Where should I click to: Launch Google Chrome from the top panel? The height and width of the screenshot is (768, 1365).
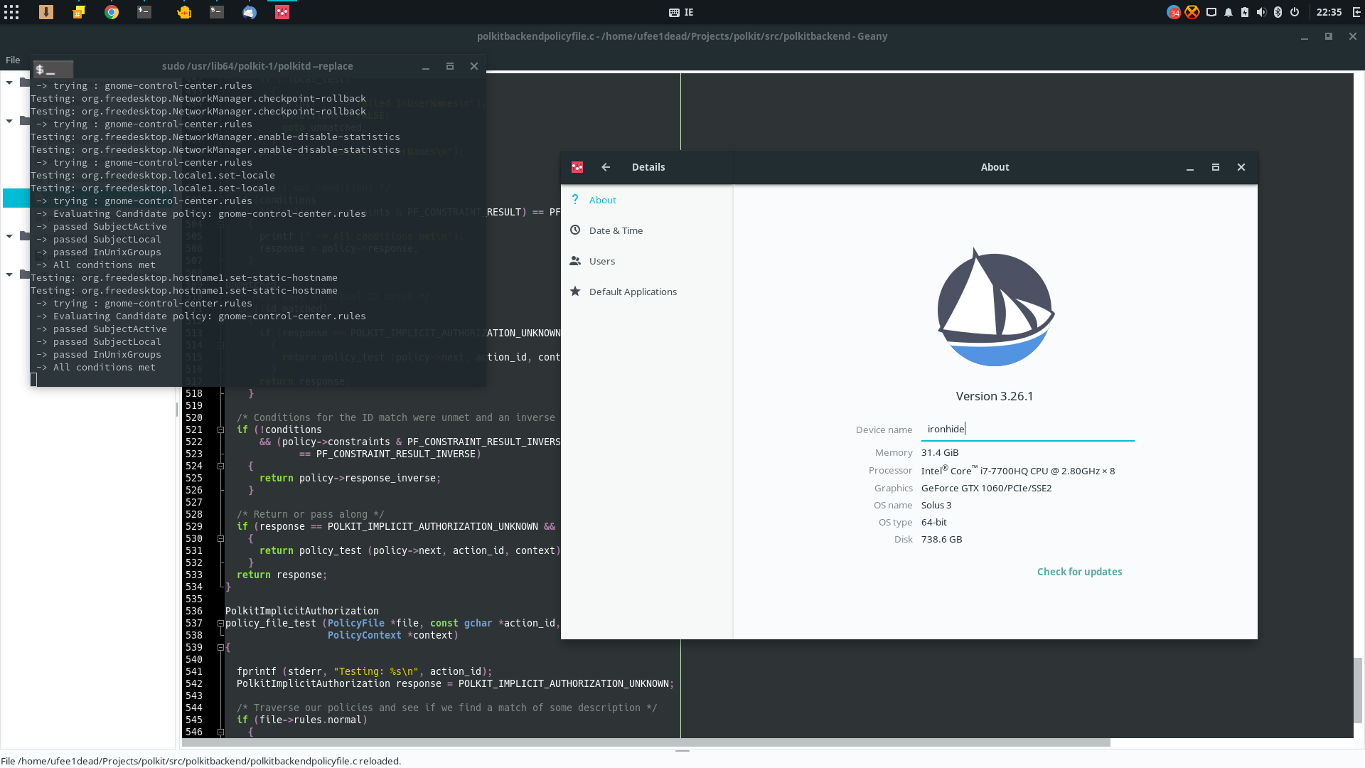(112, 12)
